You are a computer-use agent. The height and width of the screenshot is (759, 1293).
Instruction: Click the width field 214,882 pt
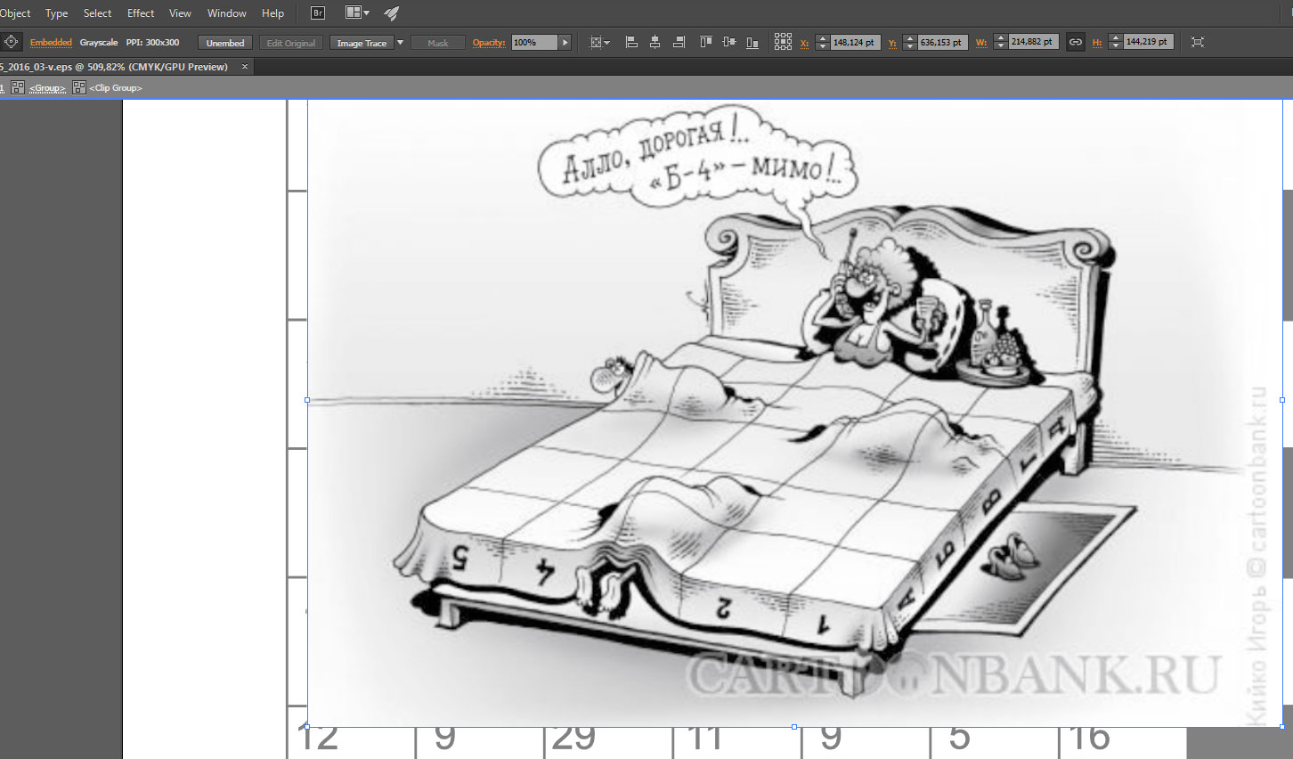1033,42
